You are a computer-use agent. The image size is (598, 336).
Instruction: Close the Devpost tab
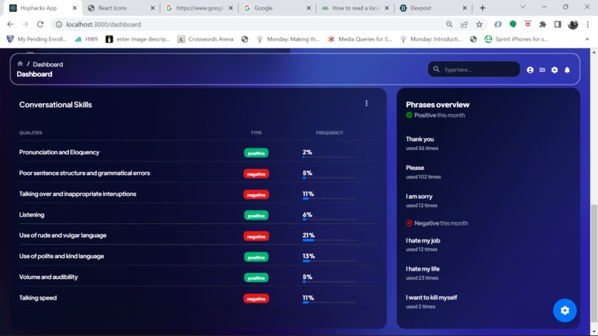tap(464, 8)
